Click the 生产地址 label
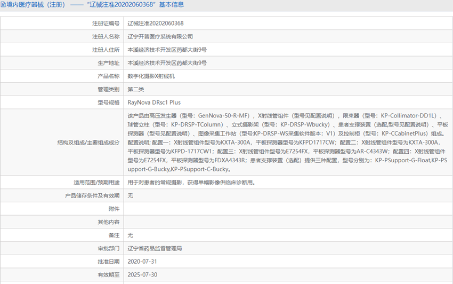453x284 pixels. point(109,63)
